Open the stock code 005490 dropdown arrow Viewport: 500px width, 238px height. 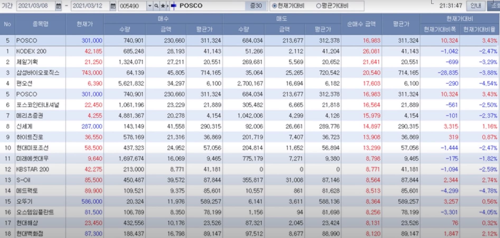tap(149, 6)
